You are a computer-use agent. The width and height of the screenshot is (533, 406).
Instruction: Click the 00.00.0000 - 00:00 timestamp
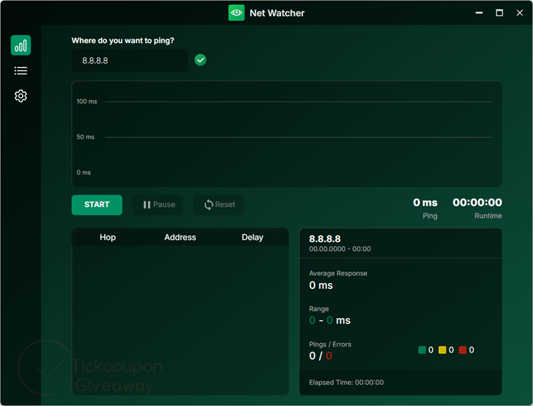(x=340, y=249)
